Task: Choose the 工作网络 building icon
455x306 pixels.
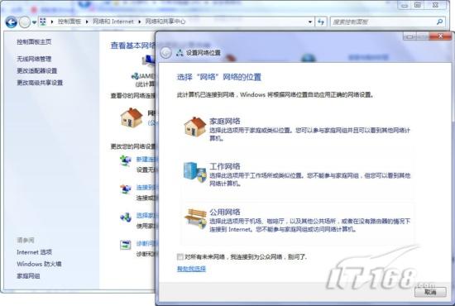Action: 195,172
